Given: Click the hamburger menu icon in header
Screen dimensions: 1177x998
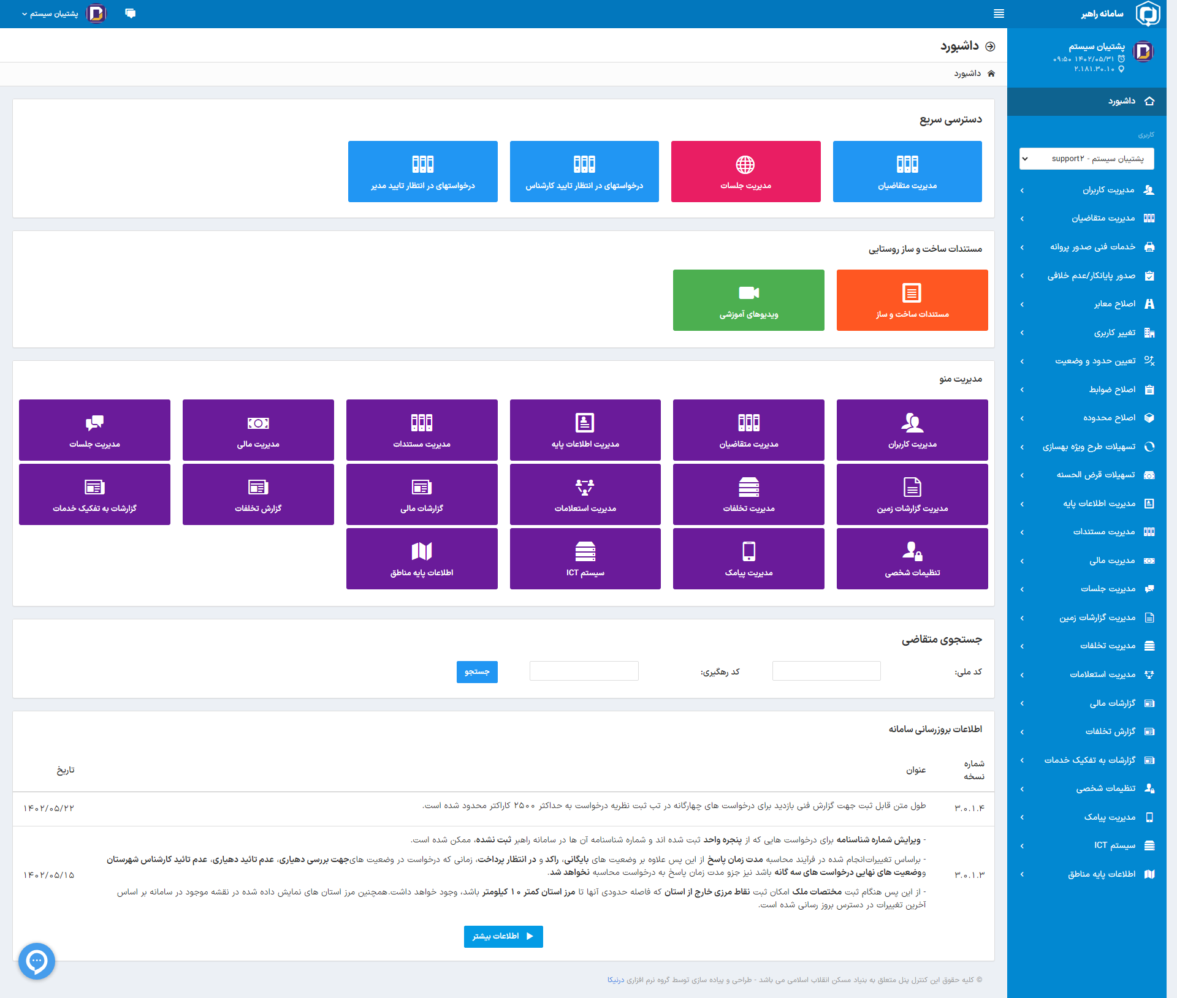Looking at the screenshot, I should tap(999, 13).
